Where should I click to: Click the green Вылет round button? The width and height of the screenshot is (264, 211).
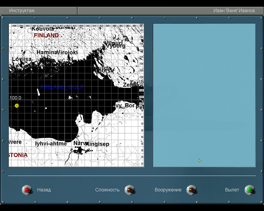point(249,190)
